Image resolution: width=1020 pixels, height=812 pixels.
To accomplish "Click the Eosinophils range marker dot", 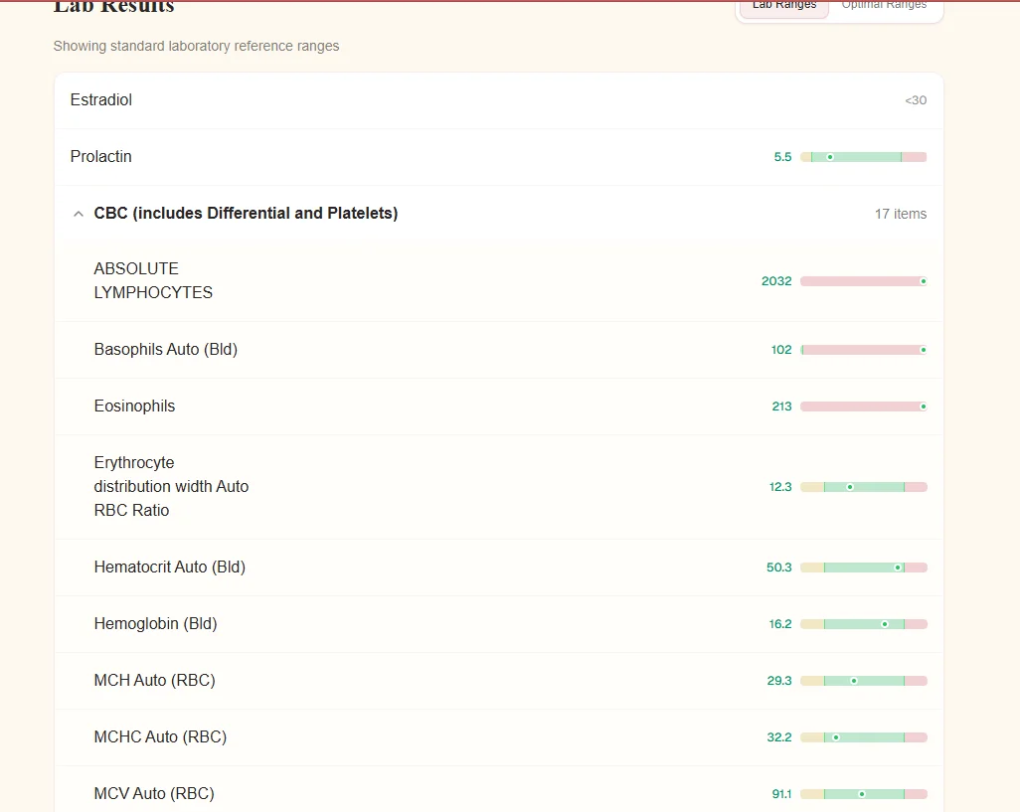I will [924, 406].
